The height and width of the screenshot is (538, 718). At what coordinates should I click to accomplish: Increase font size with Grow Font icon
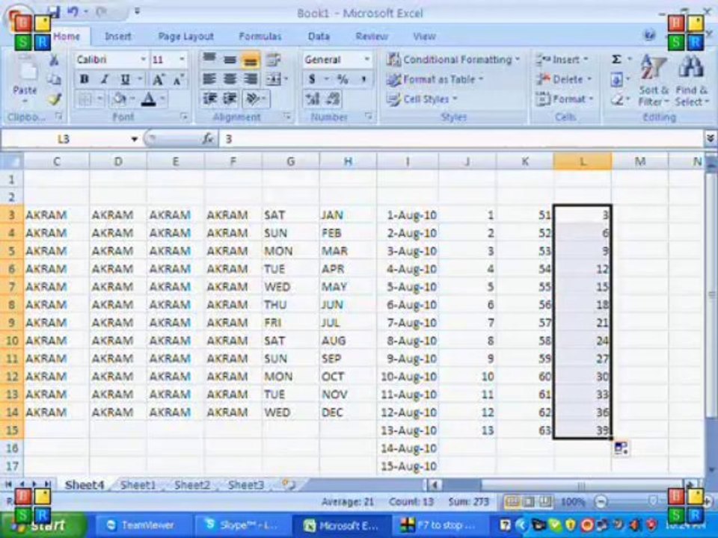[158, 80]
